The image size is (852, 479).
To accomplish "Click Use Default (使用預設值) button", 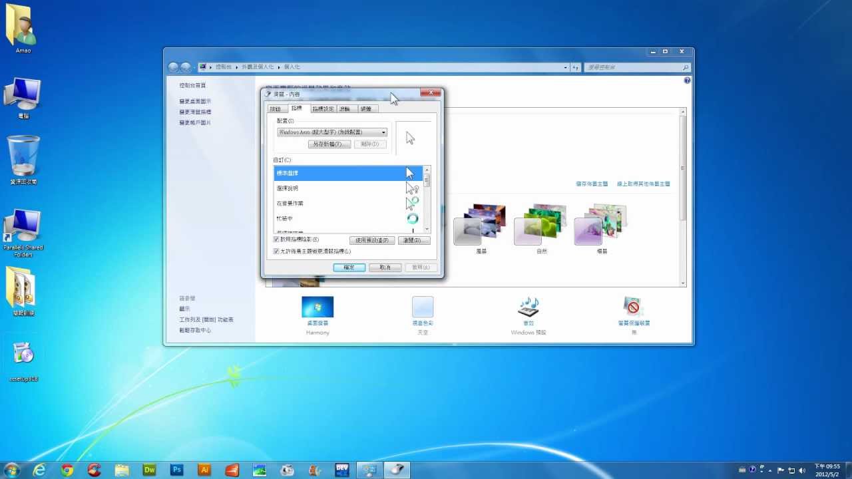I will point(373,240).
